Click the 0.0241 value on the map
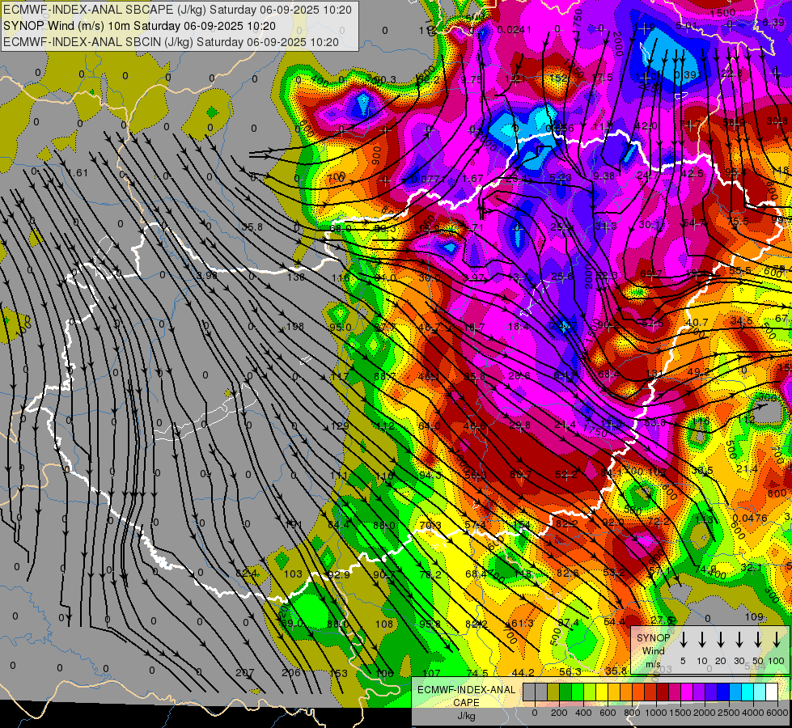The height and width of the screenshot is (728, 792). [x=515, y=30]
